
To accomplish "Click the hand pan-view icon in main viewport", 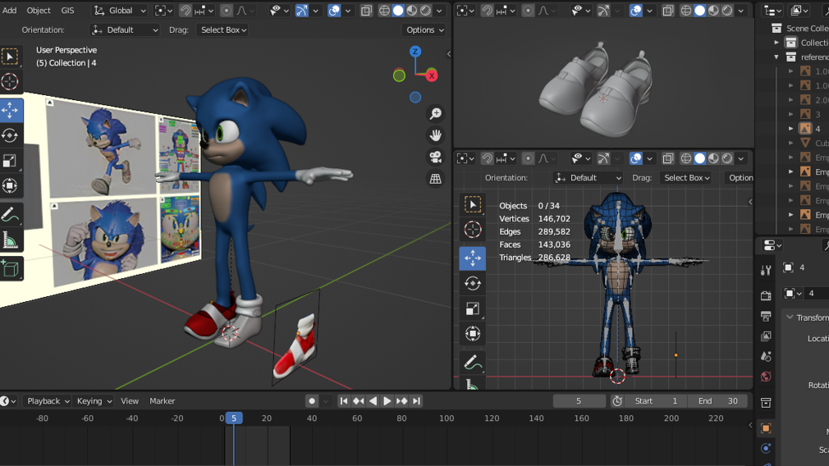I will point(435,135).
